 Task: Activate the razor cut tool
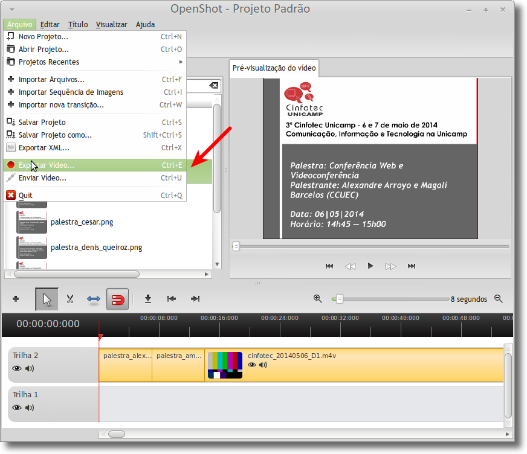(x=70, y=299)
